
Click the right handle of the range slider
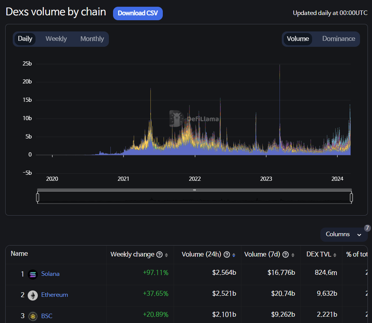[x=351, y=197]
